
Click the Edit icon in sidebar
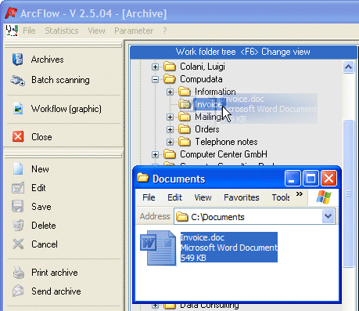click(x=18, y=188)
